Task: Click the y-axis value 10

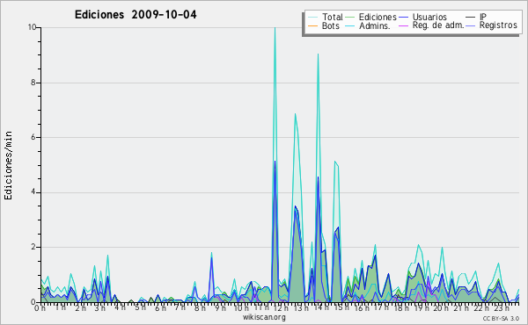Action: click(x=32, y=27)
